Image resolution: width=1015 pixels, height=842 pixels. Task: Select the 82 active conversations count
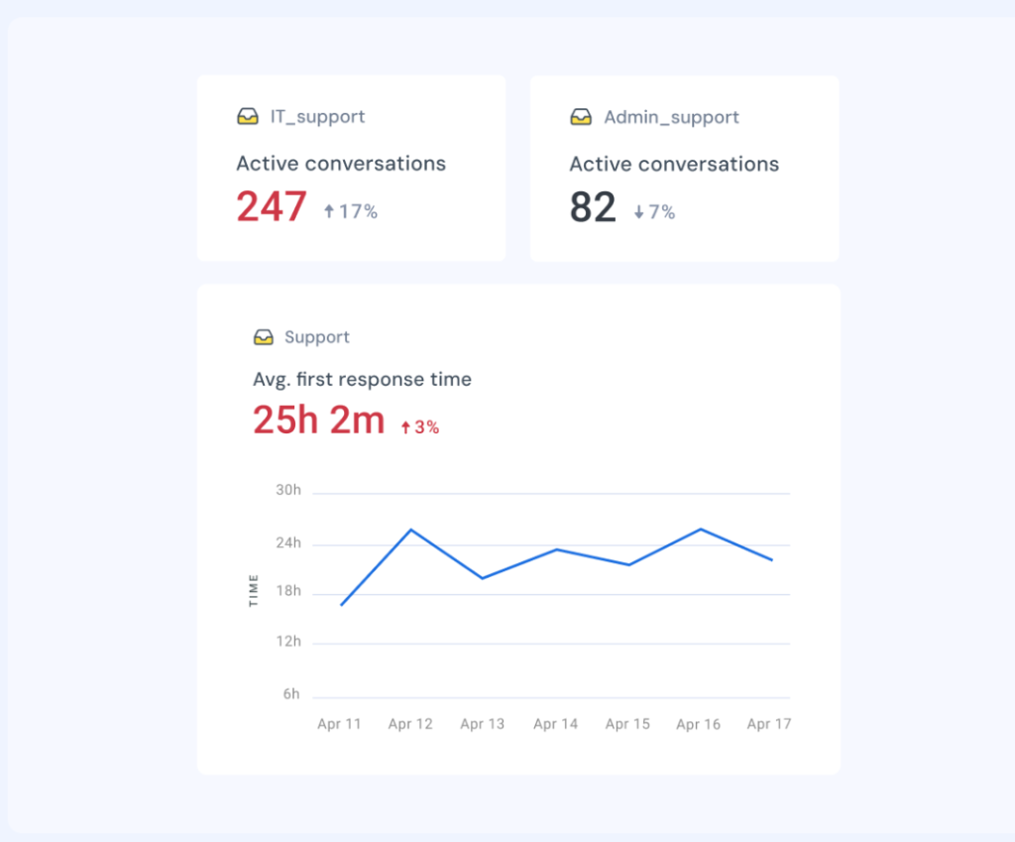pos(593,207)
